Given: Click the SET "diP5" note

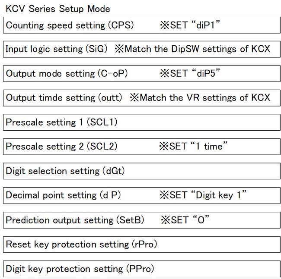Looking at the screenshot, I should [x=190, y=73].
